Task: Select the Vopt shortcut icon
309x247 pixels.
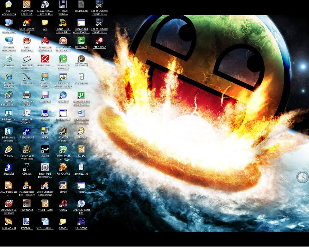Action: (81, 185)
